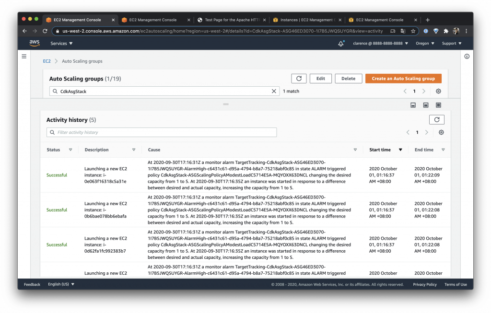This screenshot has height=313, width=491.
Task: Close the Instances EC2 Management tab
Action: click(340, 20)
